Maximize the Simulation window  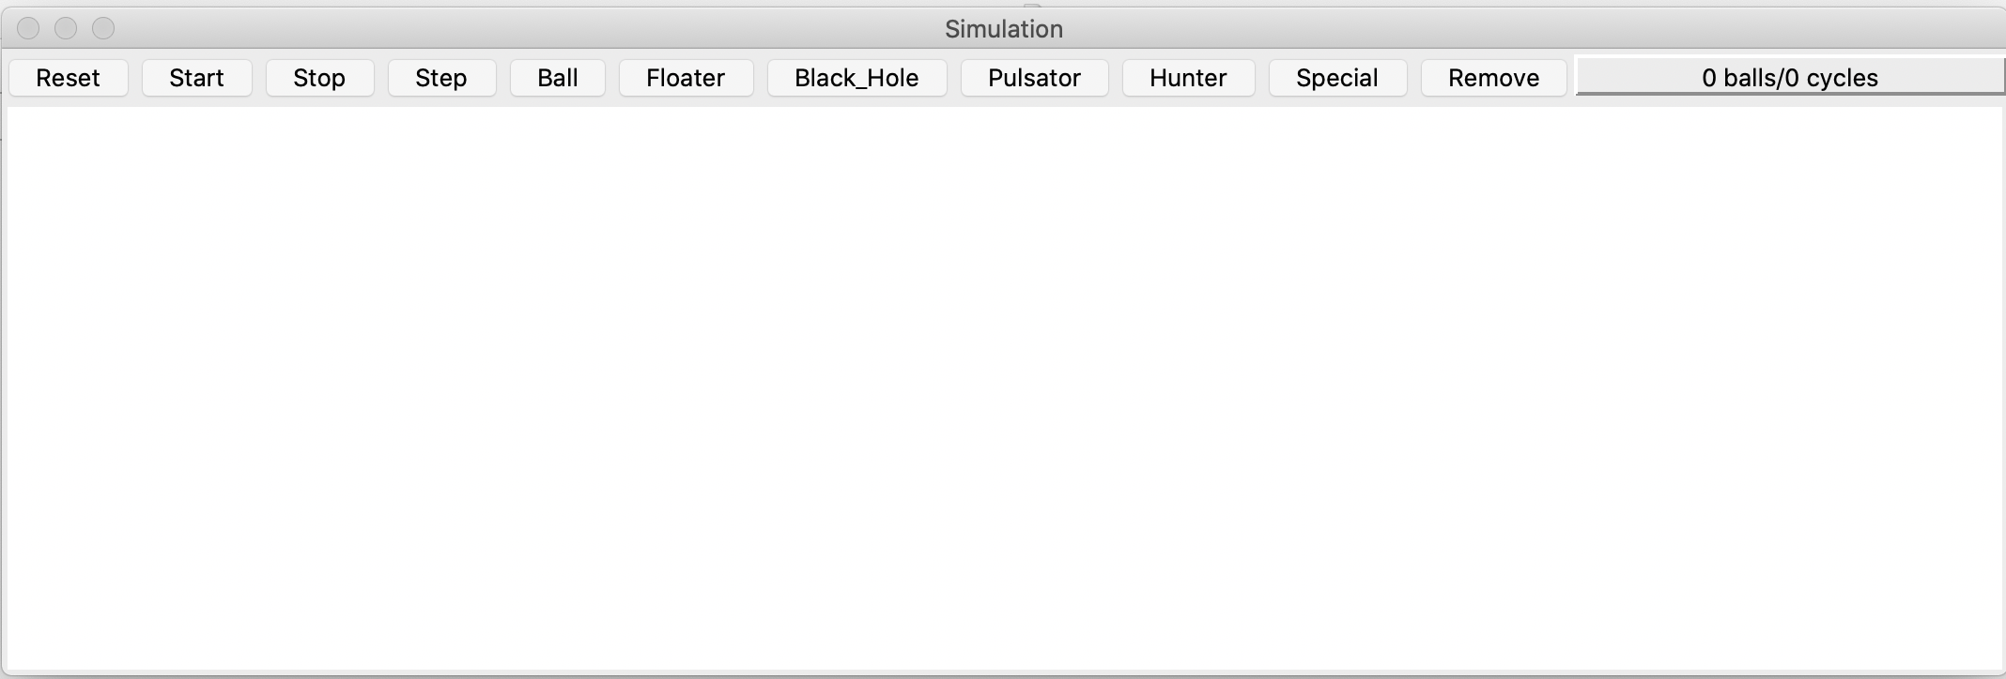coord(103,29)
